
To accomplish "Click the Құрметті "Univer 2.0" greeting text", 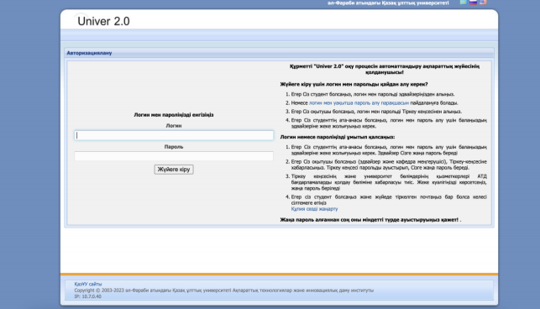I will [x=385, y=69].
